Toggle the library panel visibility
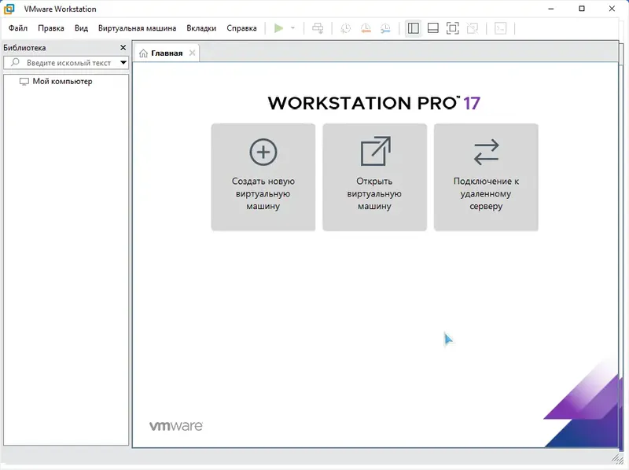629x470 pixels. pyautogui.click(x=412, y=28)
